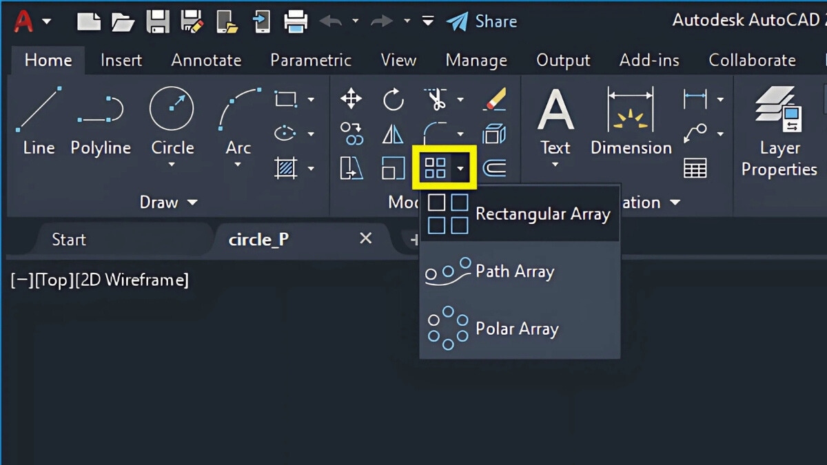Image resolution: width=827 pixels, height=465 pixels.
Task: Click the Ellipse draw icon
Action: (285, 134)
